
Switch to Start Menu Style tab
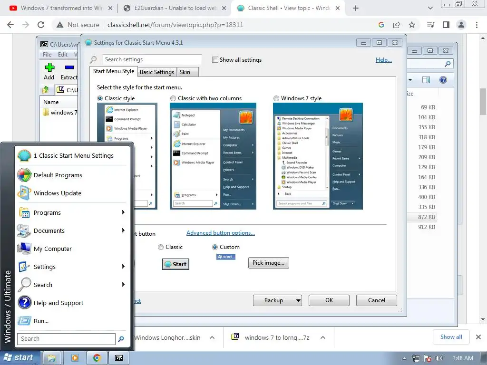pos(114,71)
